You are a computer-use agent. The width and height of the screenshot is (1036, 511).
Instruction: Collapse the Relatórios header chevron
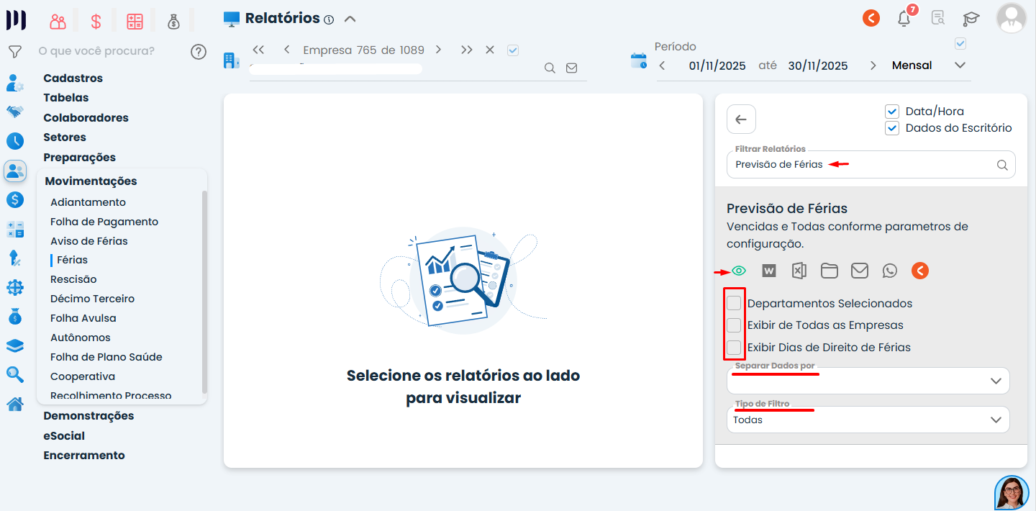tap(350, 19)
